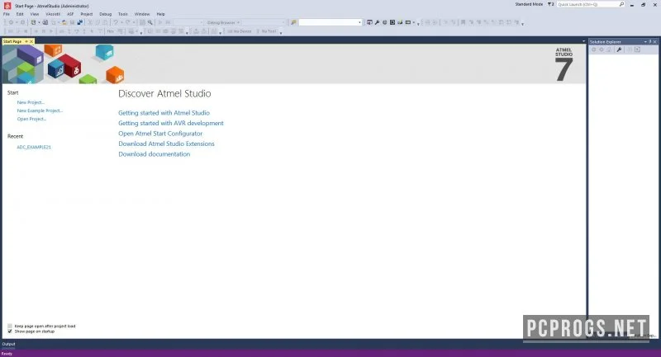
Task: Open the Project menu
Action: [x=87, y=14]
